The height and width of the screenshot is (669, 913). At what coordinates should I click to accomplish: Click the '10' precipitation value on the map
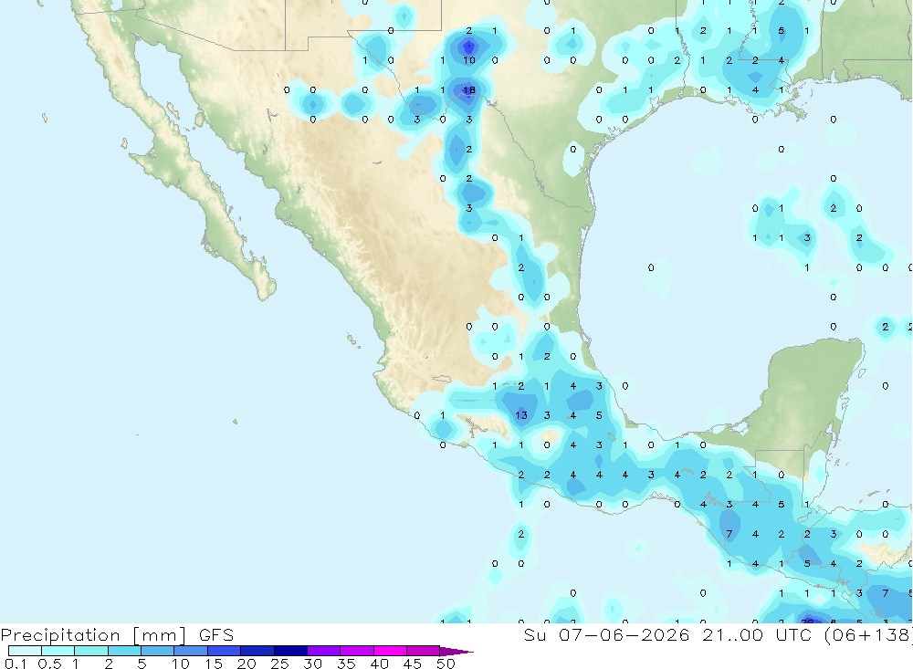click(x=469, y=60)
